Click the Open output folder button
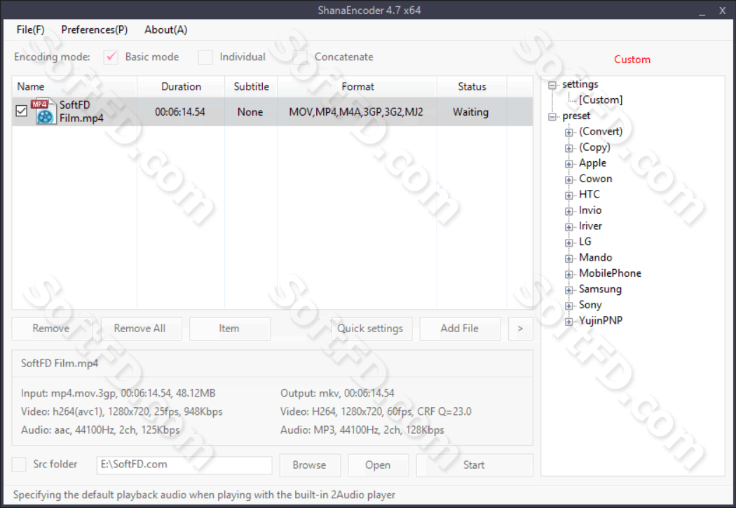 click(378, 465)
